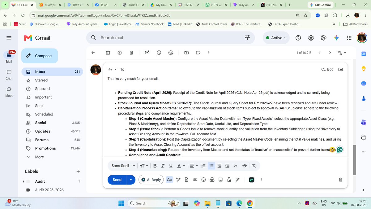This screenshot has width=371, height=209.
Task: Insert a photo into the reply
Action: click(220, 180)
